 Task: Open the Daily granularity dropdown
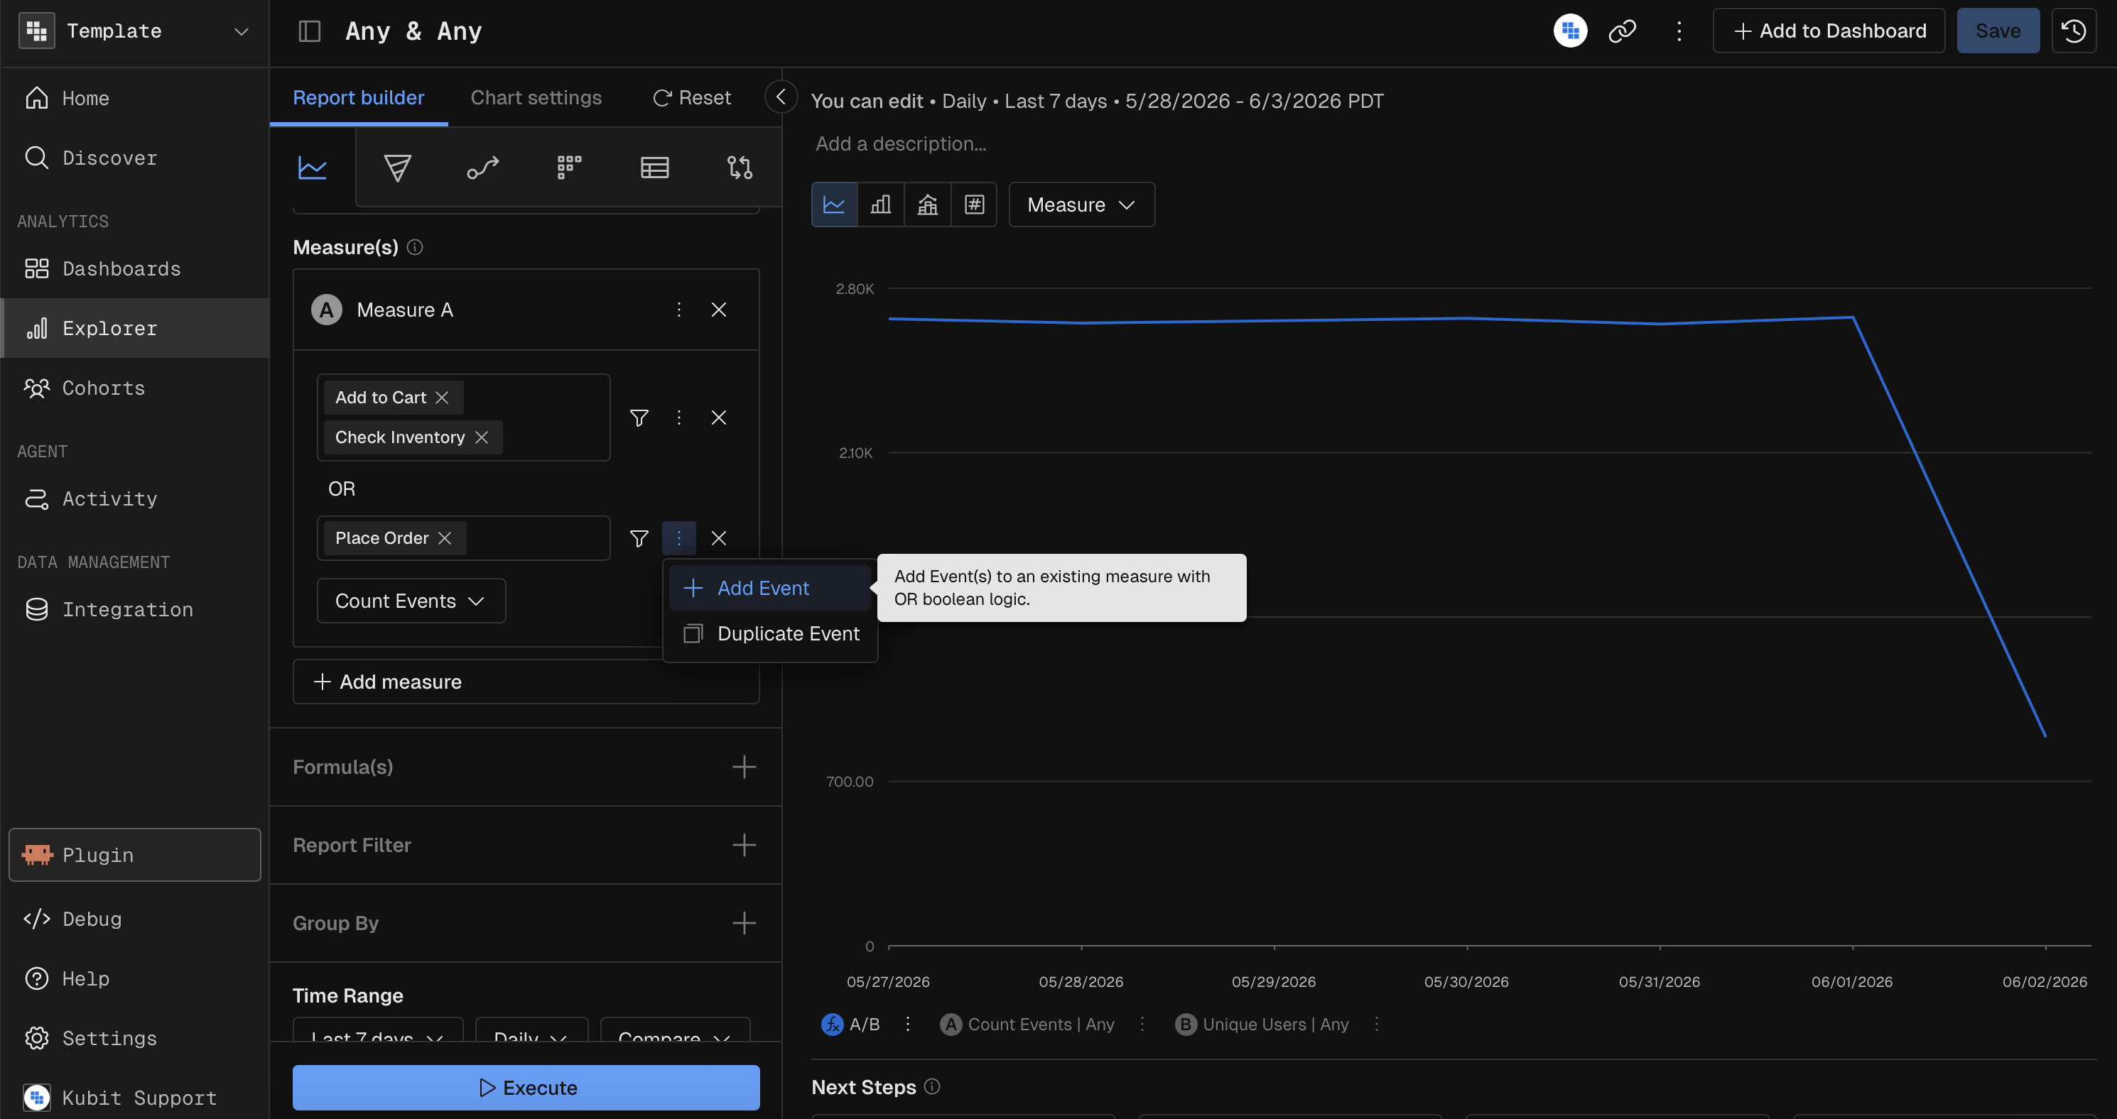pyautogui.click(x=531, y=1030)
